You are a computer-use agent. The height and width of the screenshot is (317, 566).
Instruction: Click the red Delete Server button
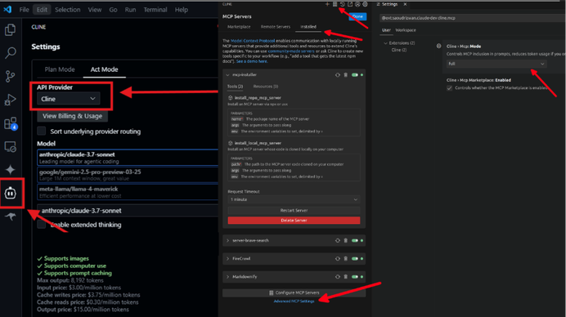tap(294, 221)
